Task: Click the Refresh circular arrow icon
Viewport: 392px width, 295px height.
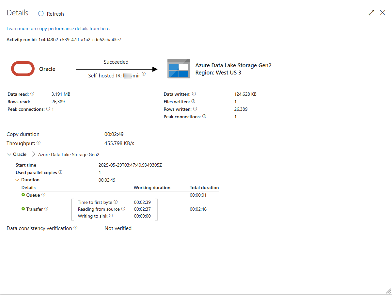Action: point(41,14)
